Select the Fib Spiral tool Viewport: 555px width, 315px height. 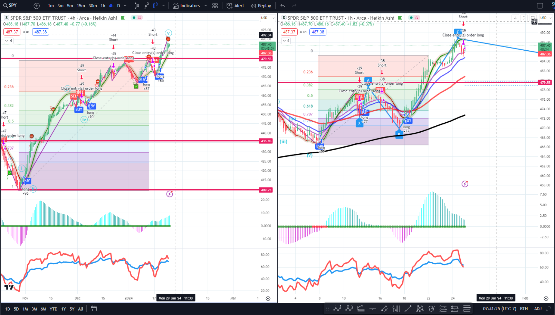click(431, 309)
